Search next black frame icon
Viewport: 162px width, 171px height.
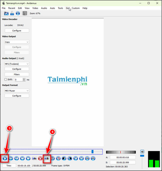tap(70, 158)
